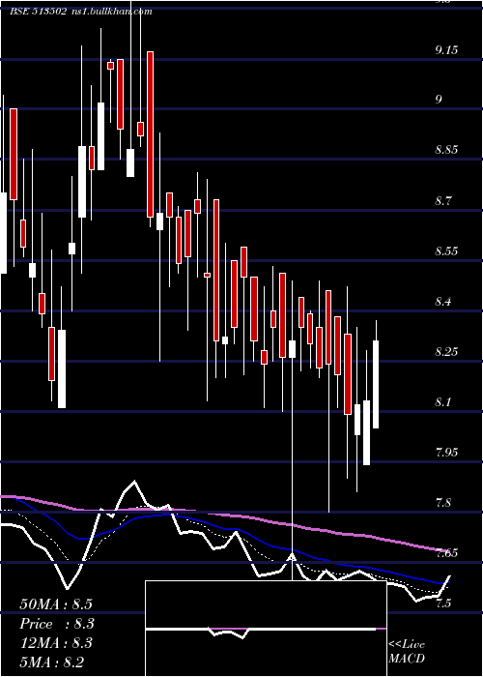This screenshot has height=677, width=483.
Task: Click the 7.95 price axis label
Action: 446,453
